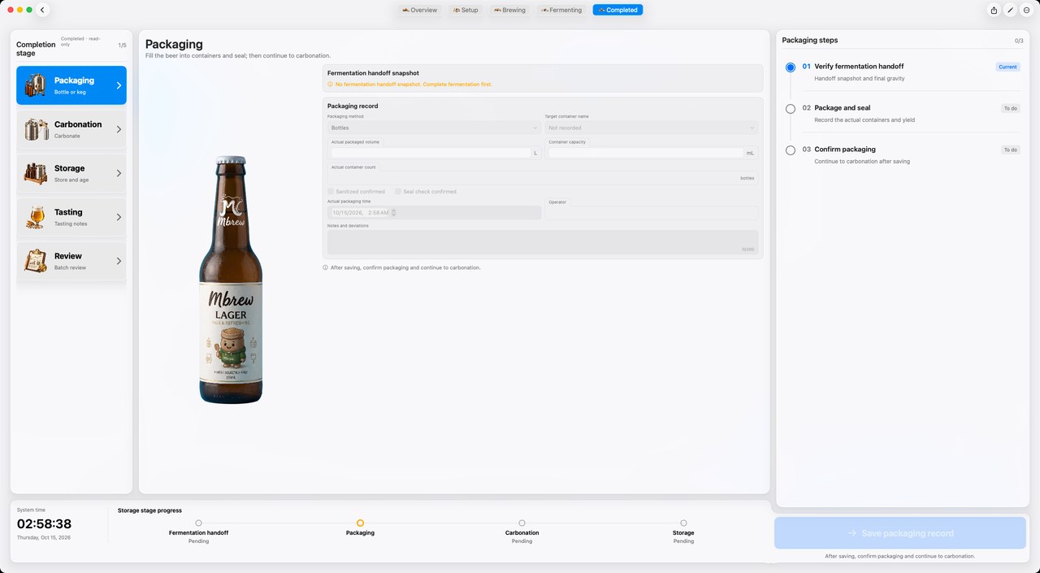The width and height of the screenshot is (1040, 573).
Task: Click the pencil edit icon in the toolbar
Action: pyautogui.click(x=1010, y=10)
